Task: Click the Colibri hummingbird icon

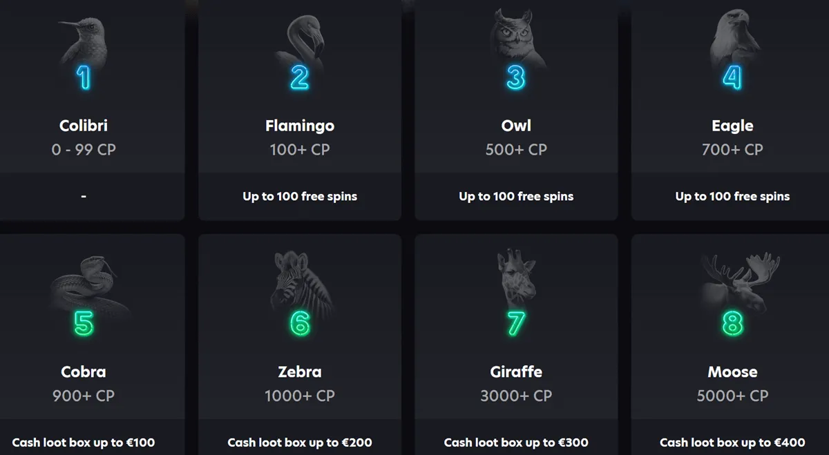Action: click(x=83, y=41)
